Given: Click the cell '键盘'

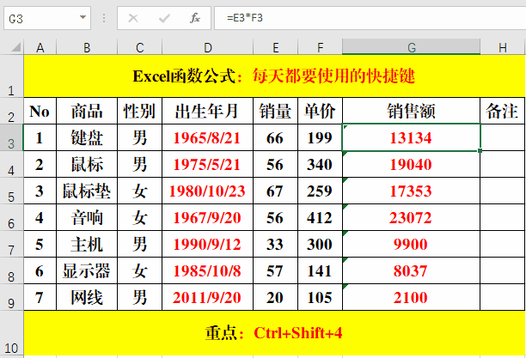Looking at the screenshot, I should coord(87,137).
